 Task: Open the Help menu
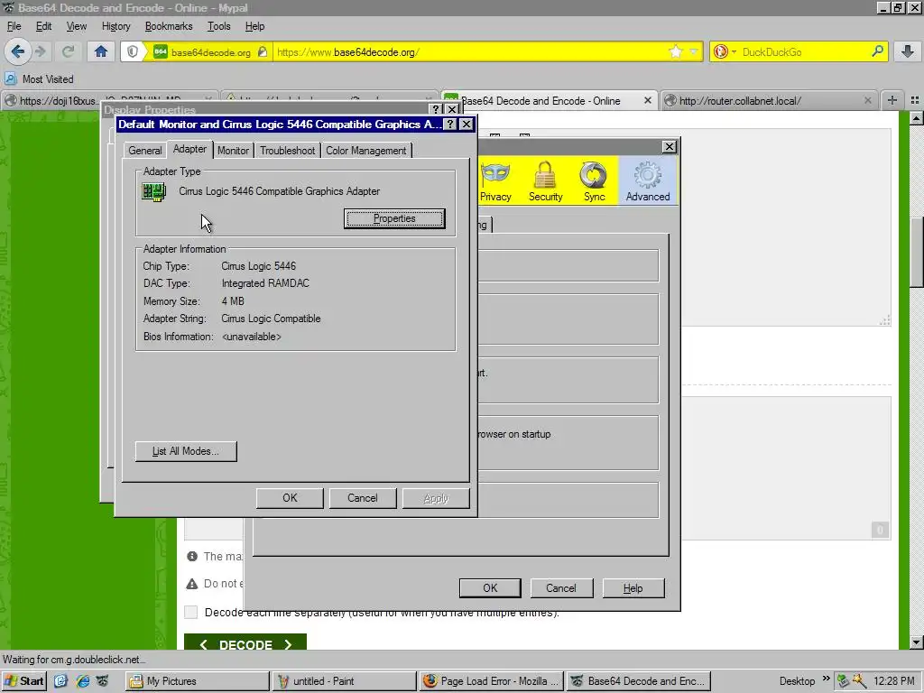coord(255,26)
